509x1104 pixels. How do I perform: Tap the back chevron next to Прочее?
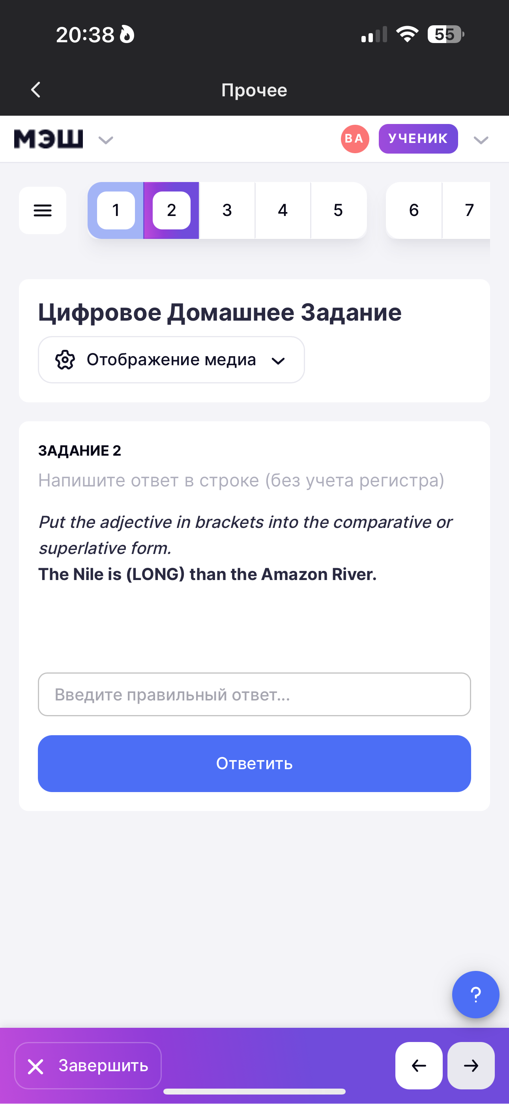click(36, 90)
